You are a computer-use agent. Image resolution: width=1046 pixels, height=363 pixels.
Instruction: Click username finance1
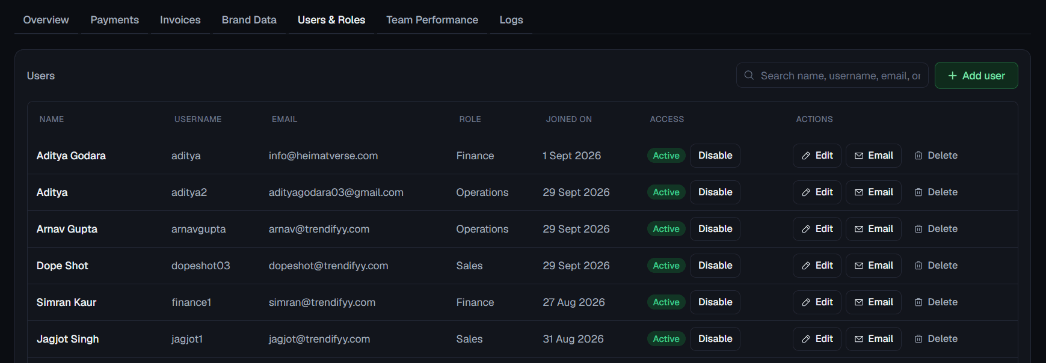(x=191, y=302)
